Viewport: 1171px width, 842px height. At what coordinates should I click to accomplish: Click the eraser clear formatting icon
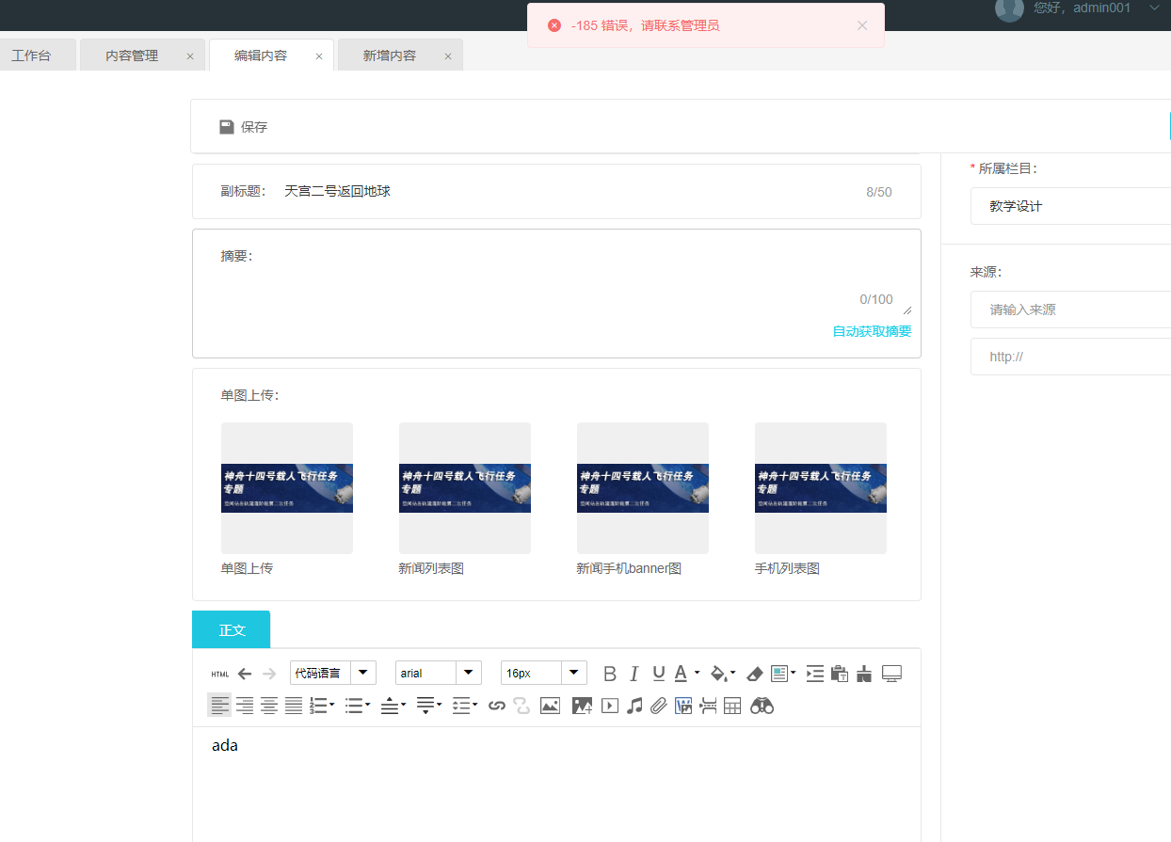(x=754, y=674)
